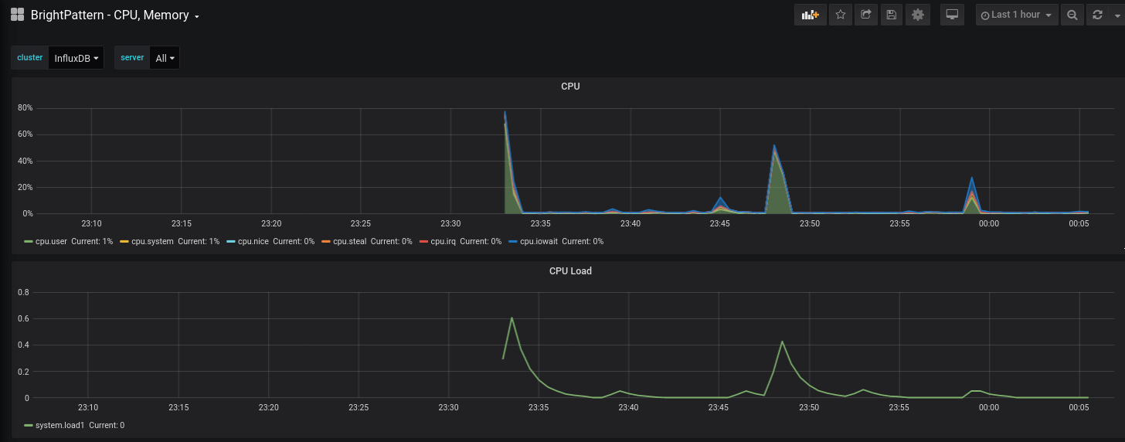Switch to TV view mode icon
Screen dimensions: 1125x442
click(x=952, y=15)
